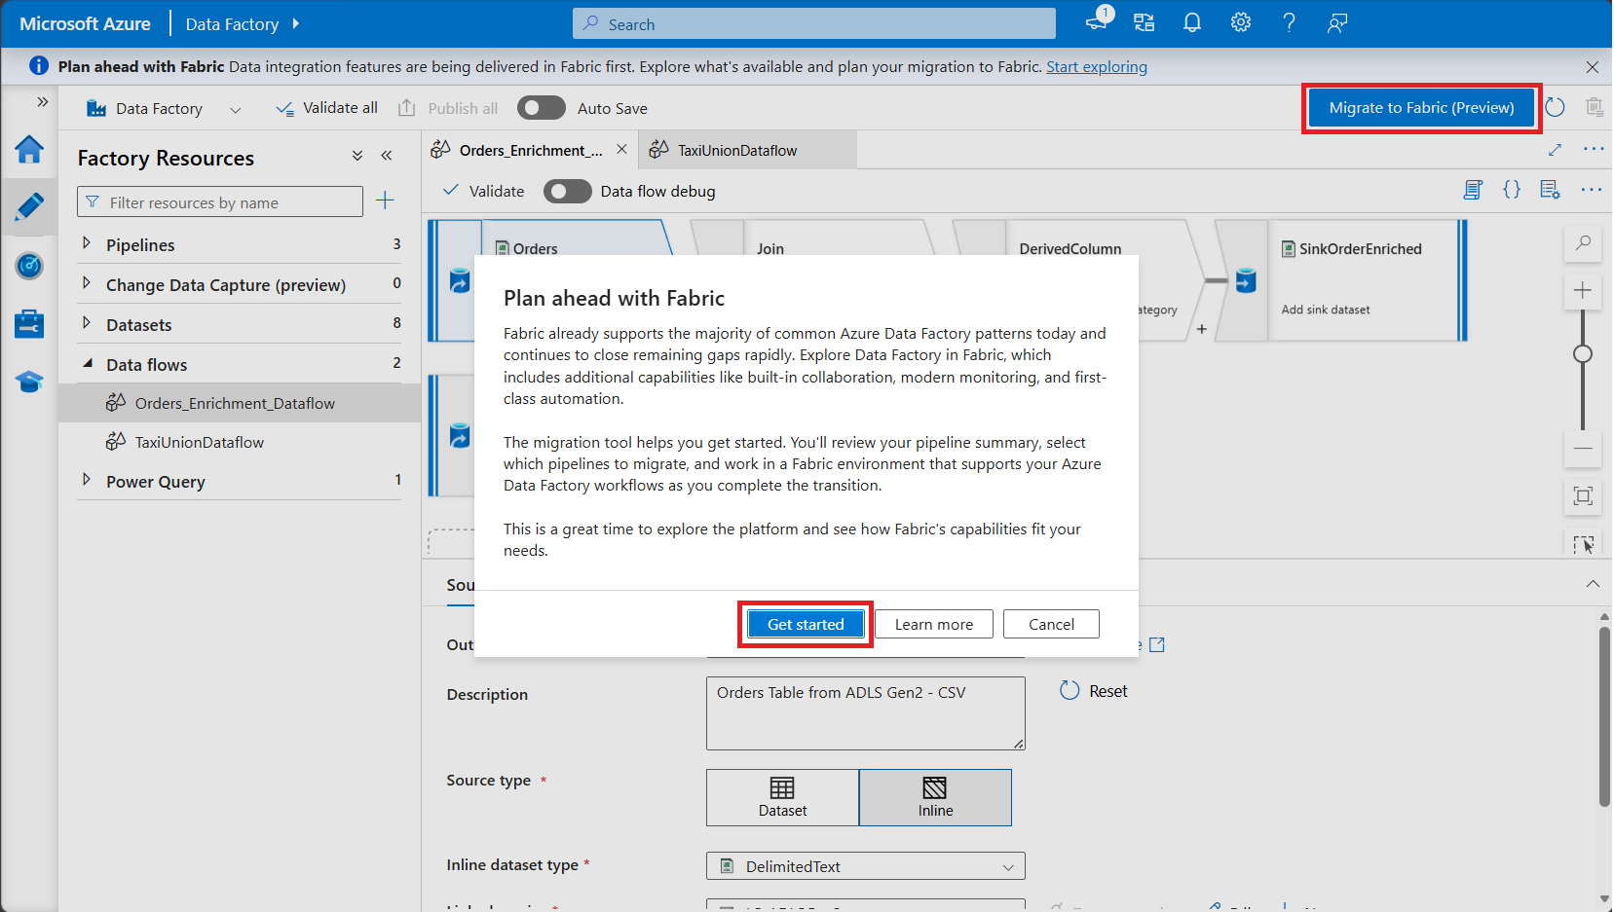Click the expand editor diagonal arrows icon

pyautogui.click(x=1556, y=150)
